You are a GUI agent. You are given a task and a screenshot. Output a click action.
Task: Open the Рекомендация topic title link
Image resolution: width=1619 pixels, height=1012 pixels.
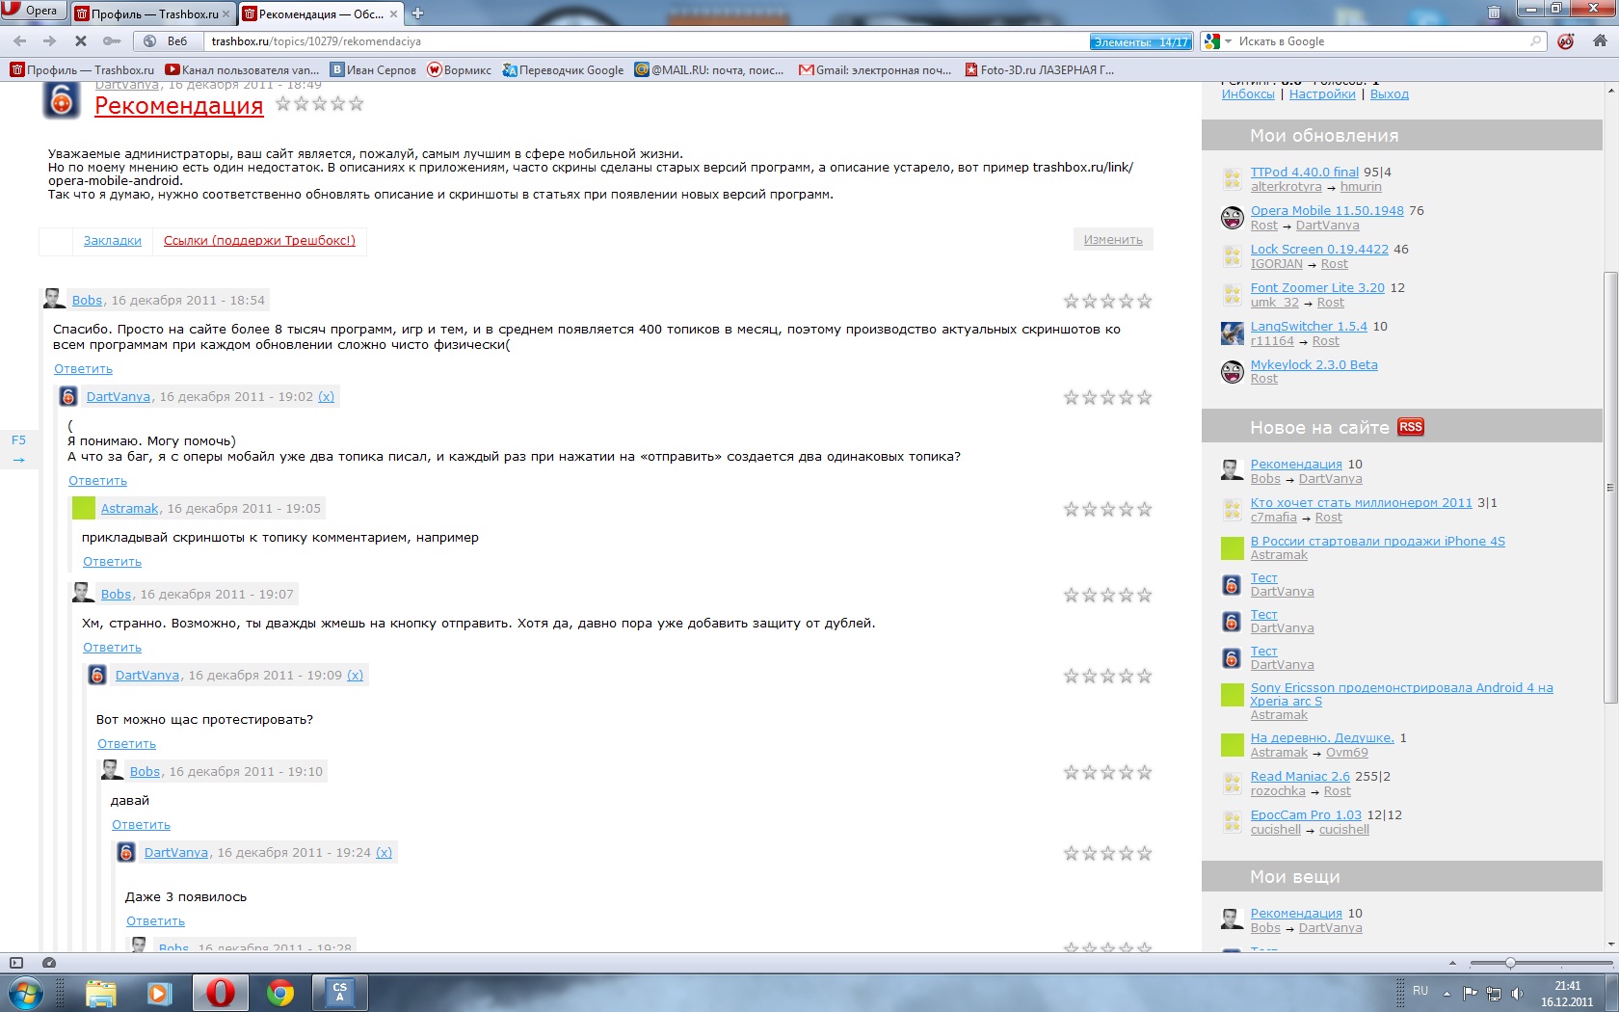click(178, 106)
